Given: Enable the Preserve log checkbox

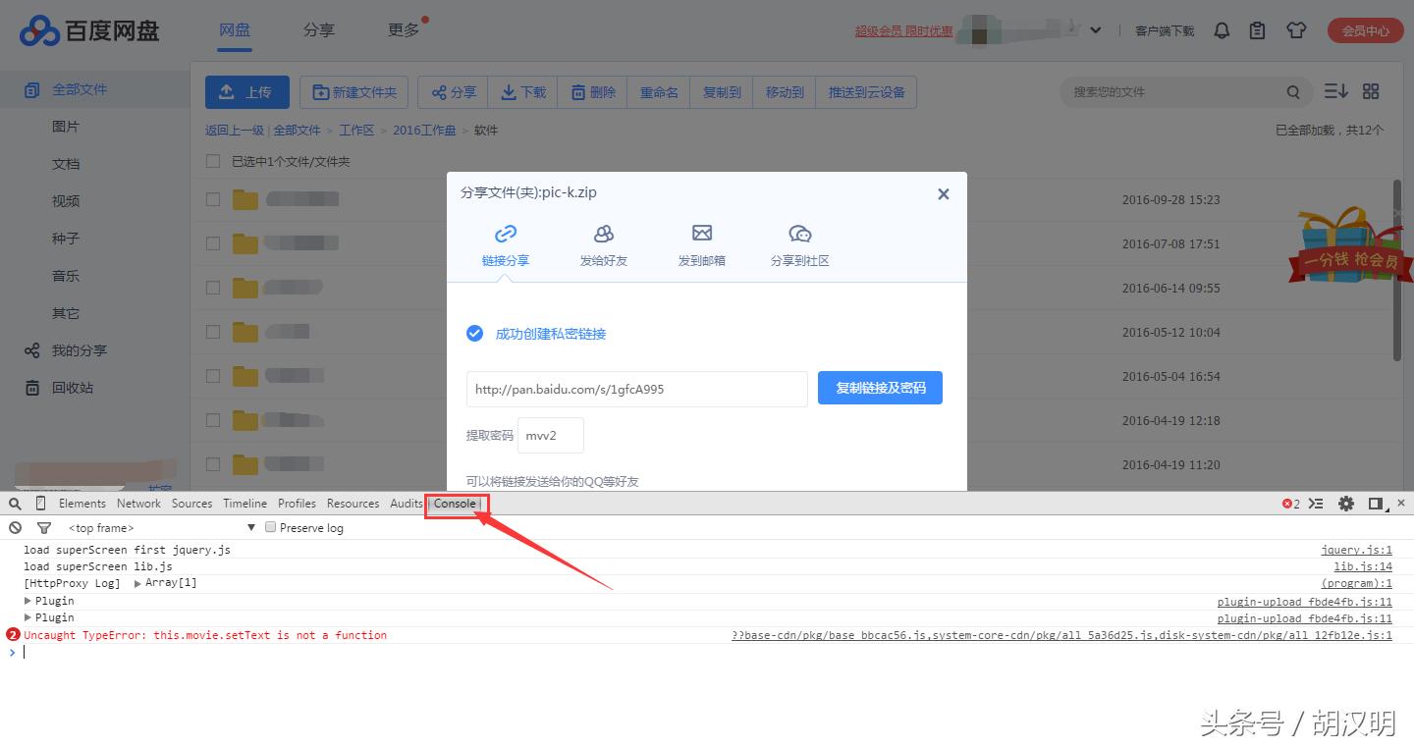Looking at the screenshot, I should click(270, 527).
